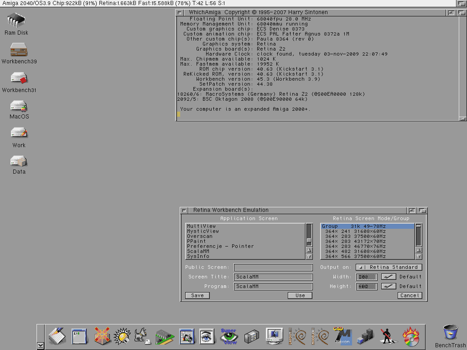Launch SuperView from the dock
This screenshot has width=467, height=350.
coord(229,336)
